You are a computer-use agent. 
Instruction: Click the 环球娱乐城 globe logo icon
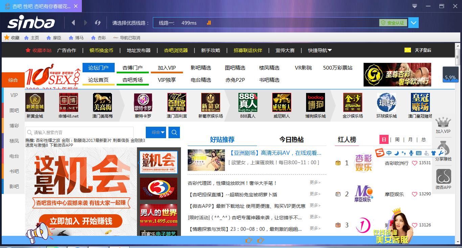(x=387, y=102)
